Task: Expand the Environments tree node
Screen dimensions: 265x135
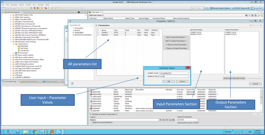Action: tap(13, 53)
